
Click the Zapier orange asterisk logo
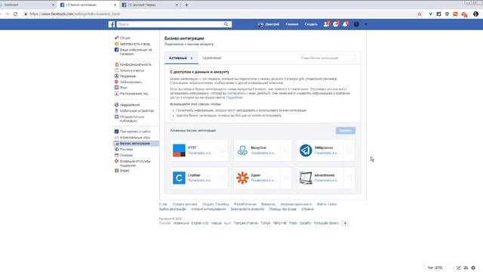point(242,178)
